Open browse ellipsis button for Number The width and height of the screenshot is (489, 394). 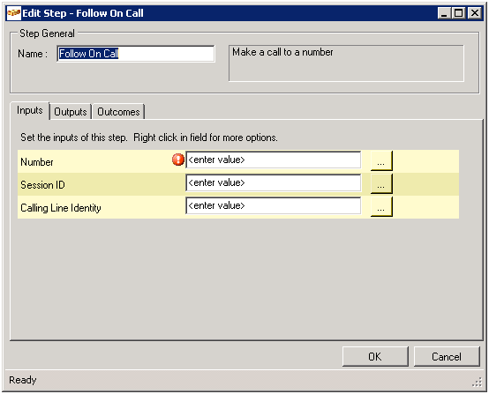381,161
